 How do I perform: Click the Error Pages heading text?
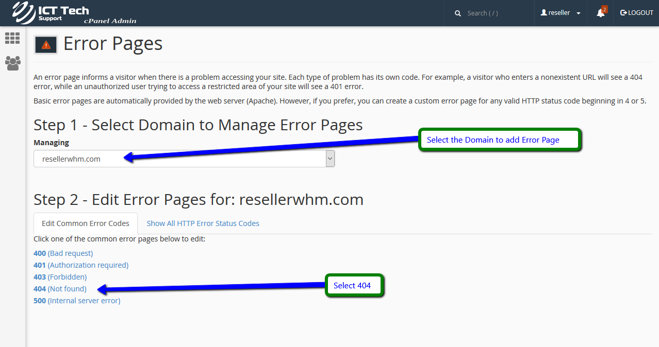[x=113, y=44]
